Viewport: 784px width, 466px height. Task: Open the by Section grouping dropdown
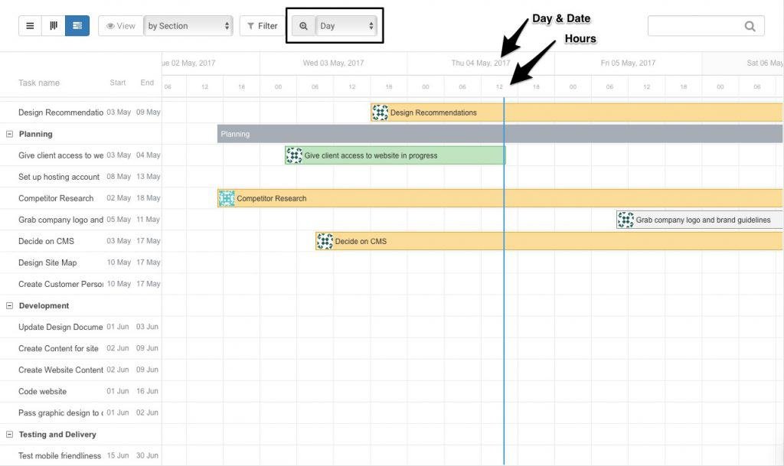[188, 24]
